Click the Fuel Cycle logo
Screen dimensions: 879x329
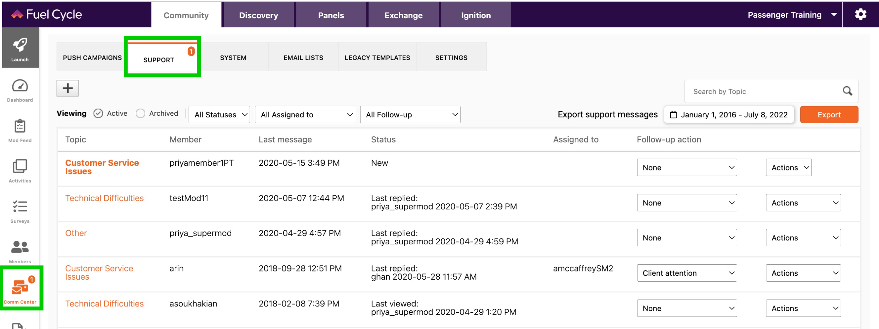46,14
